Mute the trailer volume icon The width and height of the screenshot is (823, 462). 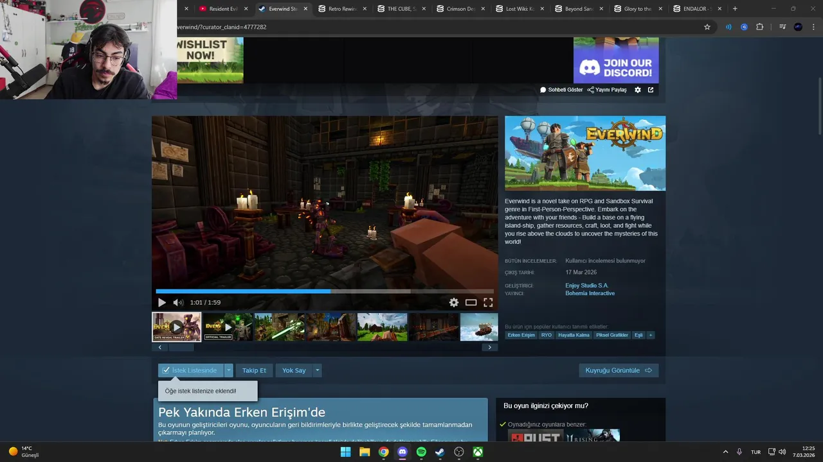178,302
